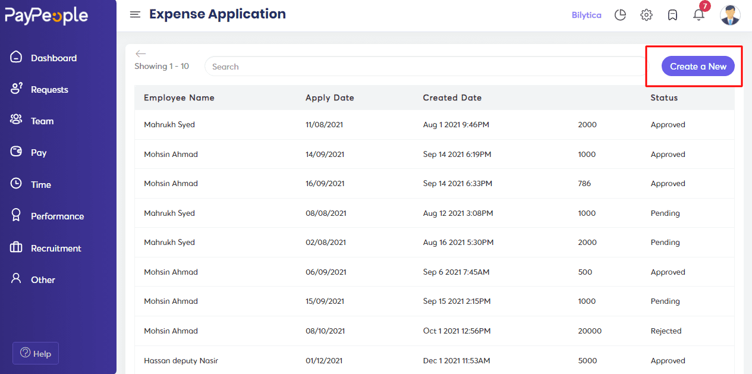Click created date Sep 14 2021 6:33PM

point(458,184)
